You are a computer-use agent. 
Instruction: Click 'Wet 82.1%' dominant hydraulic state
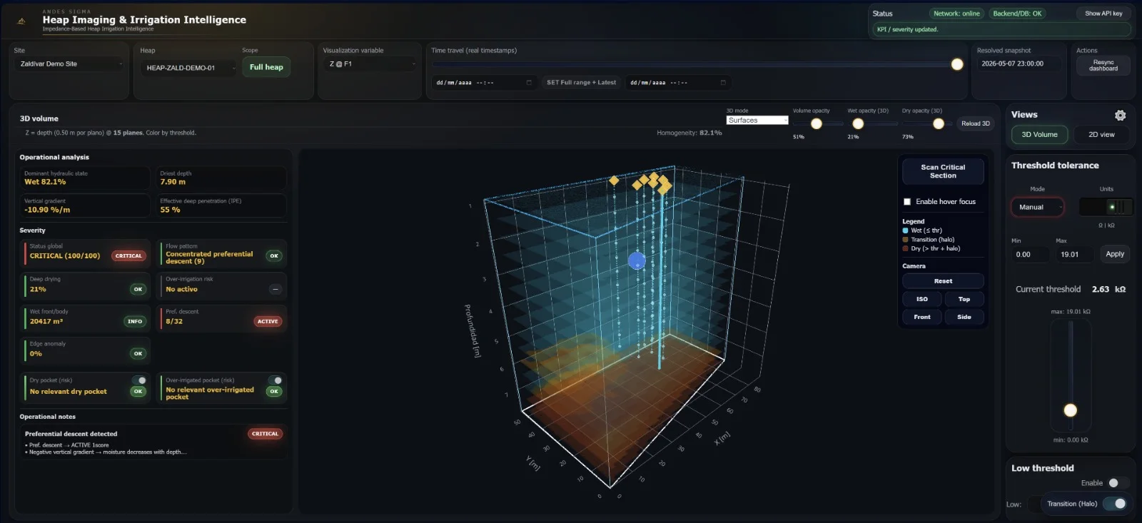click(45, 182)
